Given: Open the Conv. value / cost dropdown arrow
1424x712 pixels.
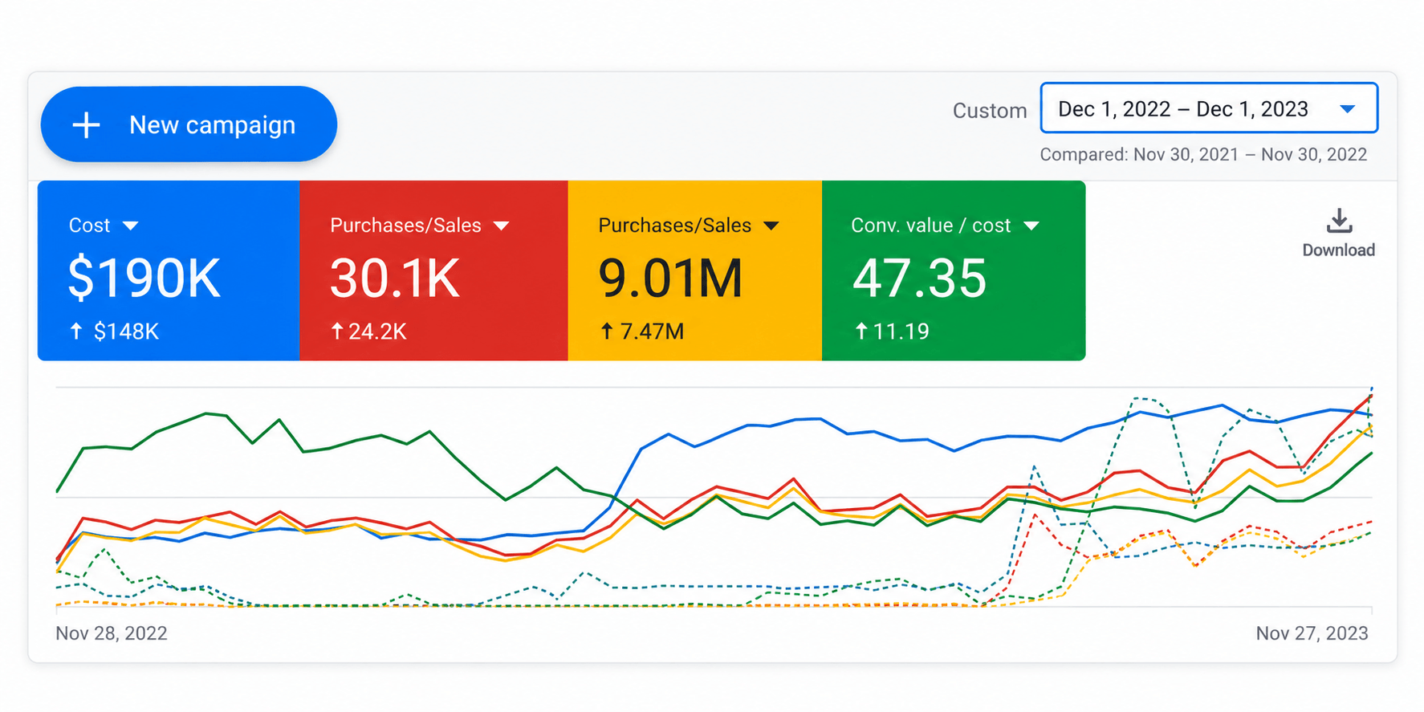Looking at the screenshot, I should (1031, 226).
